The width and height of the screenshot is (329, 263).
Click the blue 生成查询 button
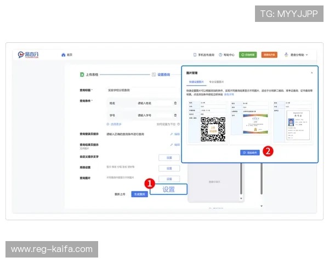point(139,194)
